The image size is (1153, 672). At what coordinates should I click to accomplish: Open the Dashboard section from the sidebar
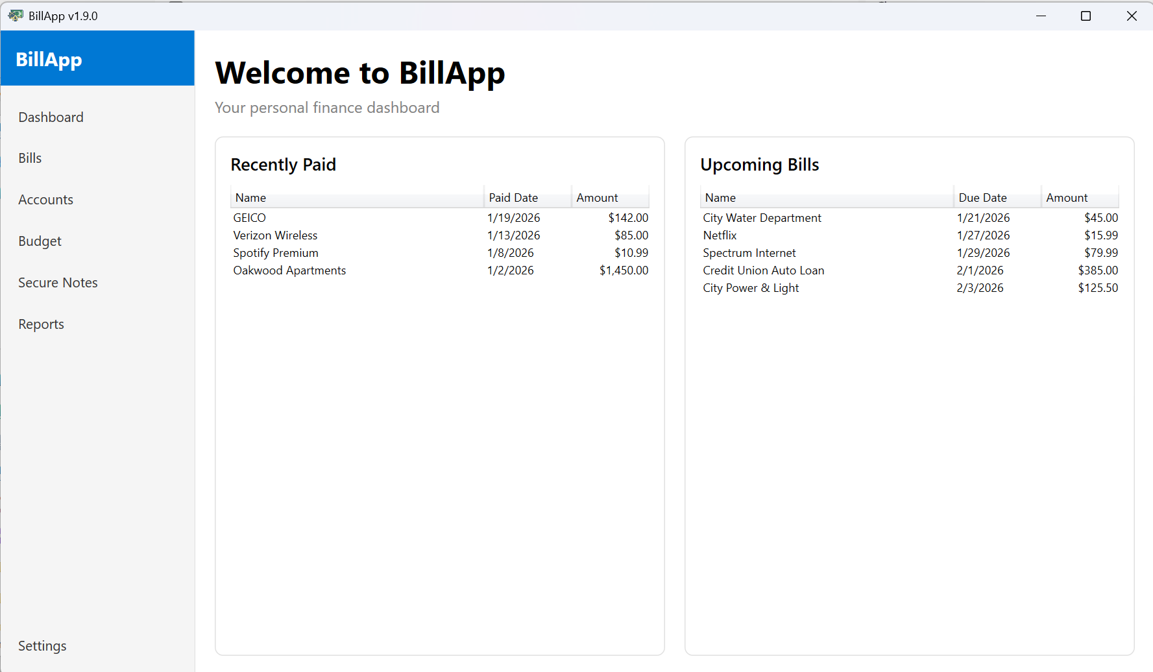click(x=51, y=117)
